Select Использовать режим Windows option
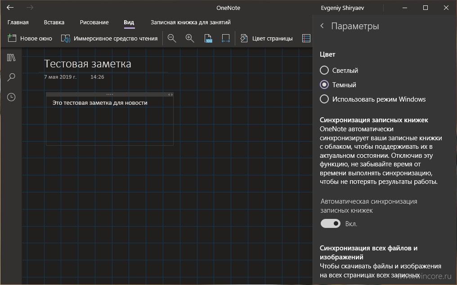This screenshot has height=285, width=457. click(x=373, y=99)
